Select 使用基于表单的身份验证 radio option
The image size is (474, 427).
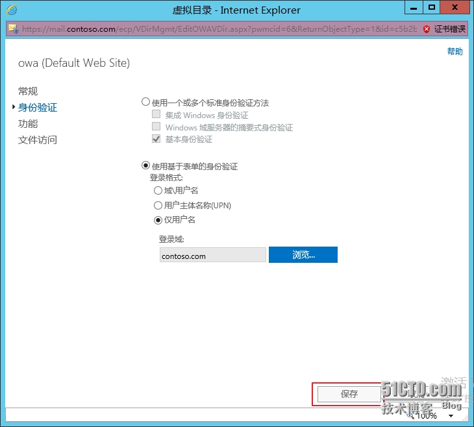coord(145,165)
